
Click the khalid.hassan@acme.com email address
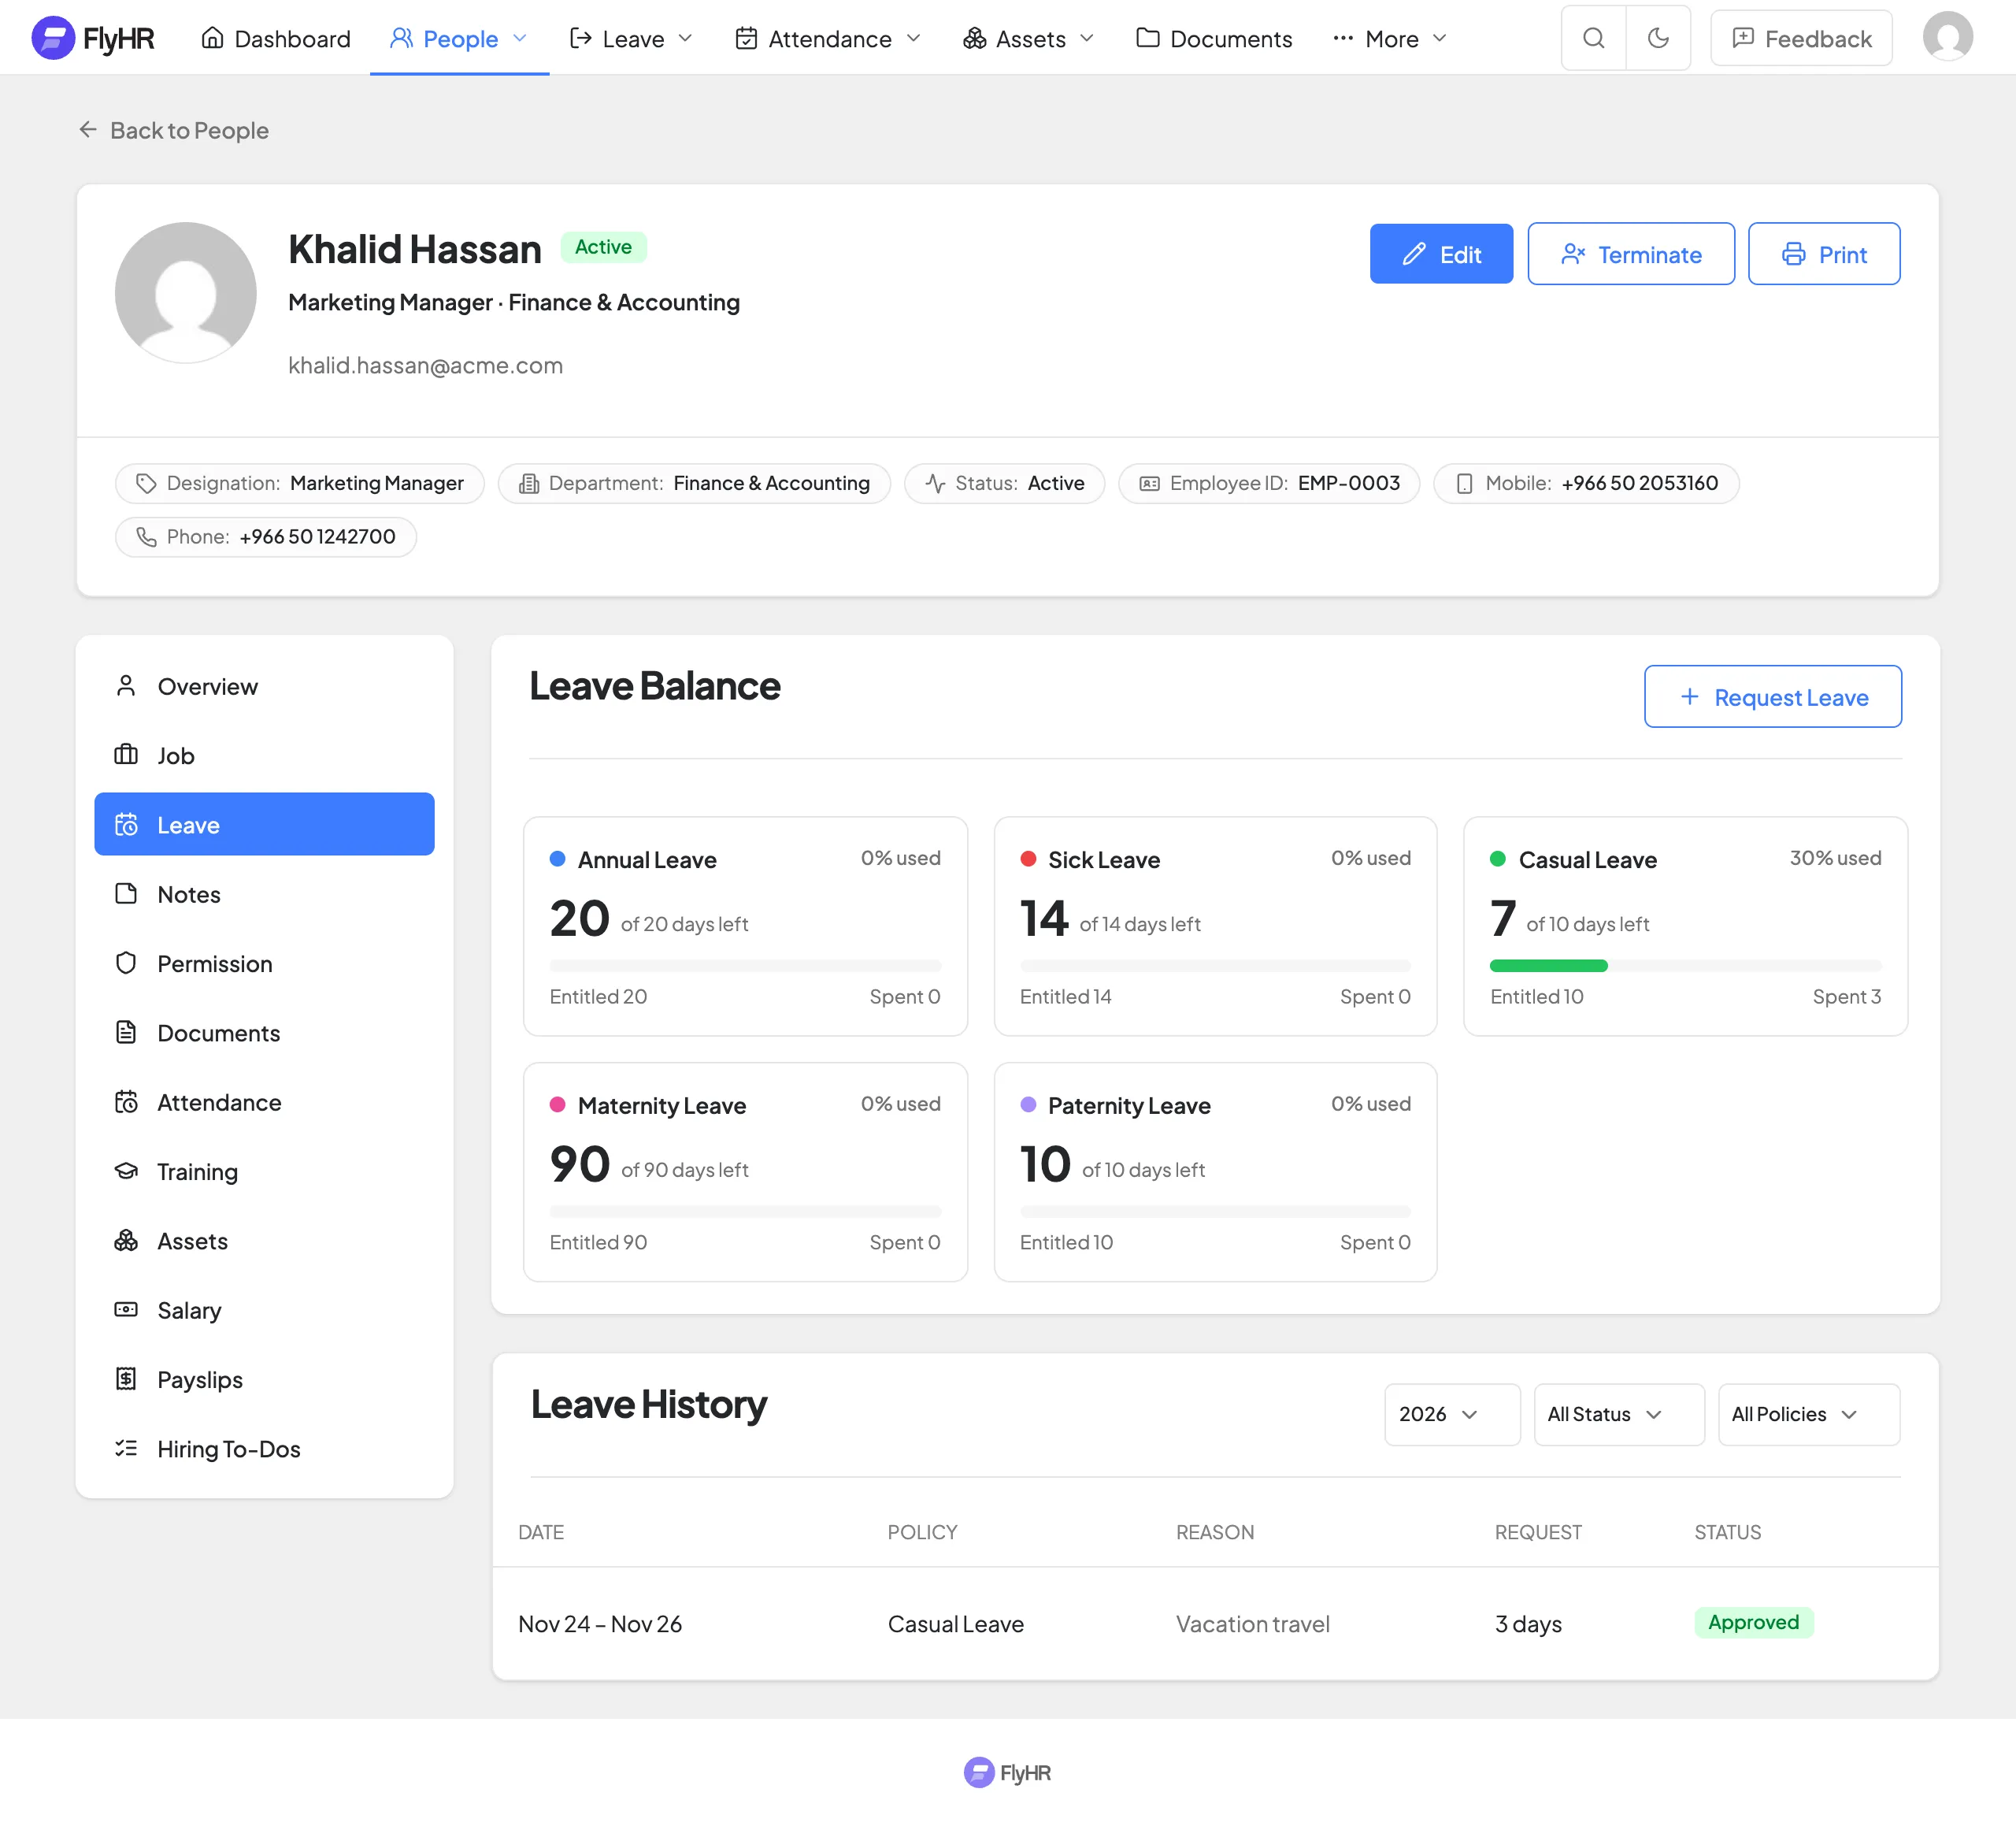point(425,366)
